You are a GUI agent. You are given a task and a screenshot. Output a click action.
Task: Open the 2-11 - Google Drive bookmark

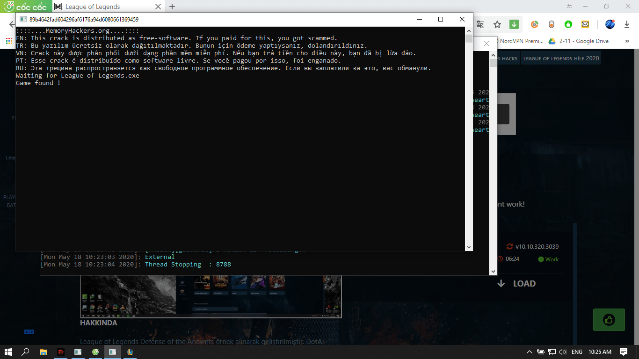(x=579, y=41)
